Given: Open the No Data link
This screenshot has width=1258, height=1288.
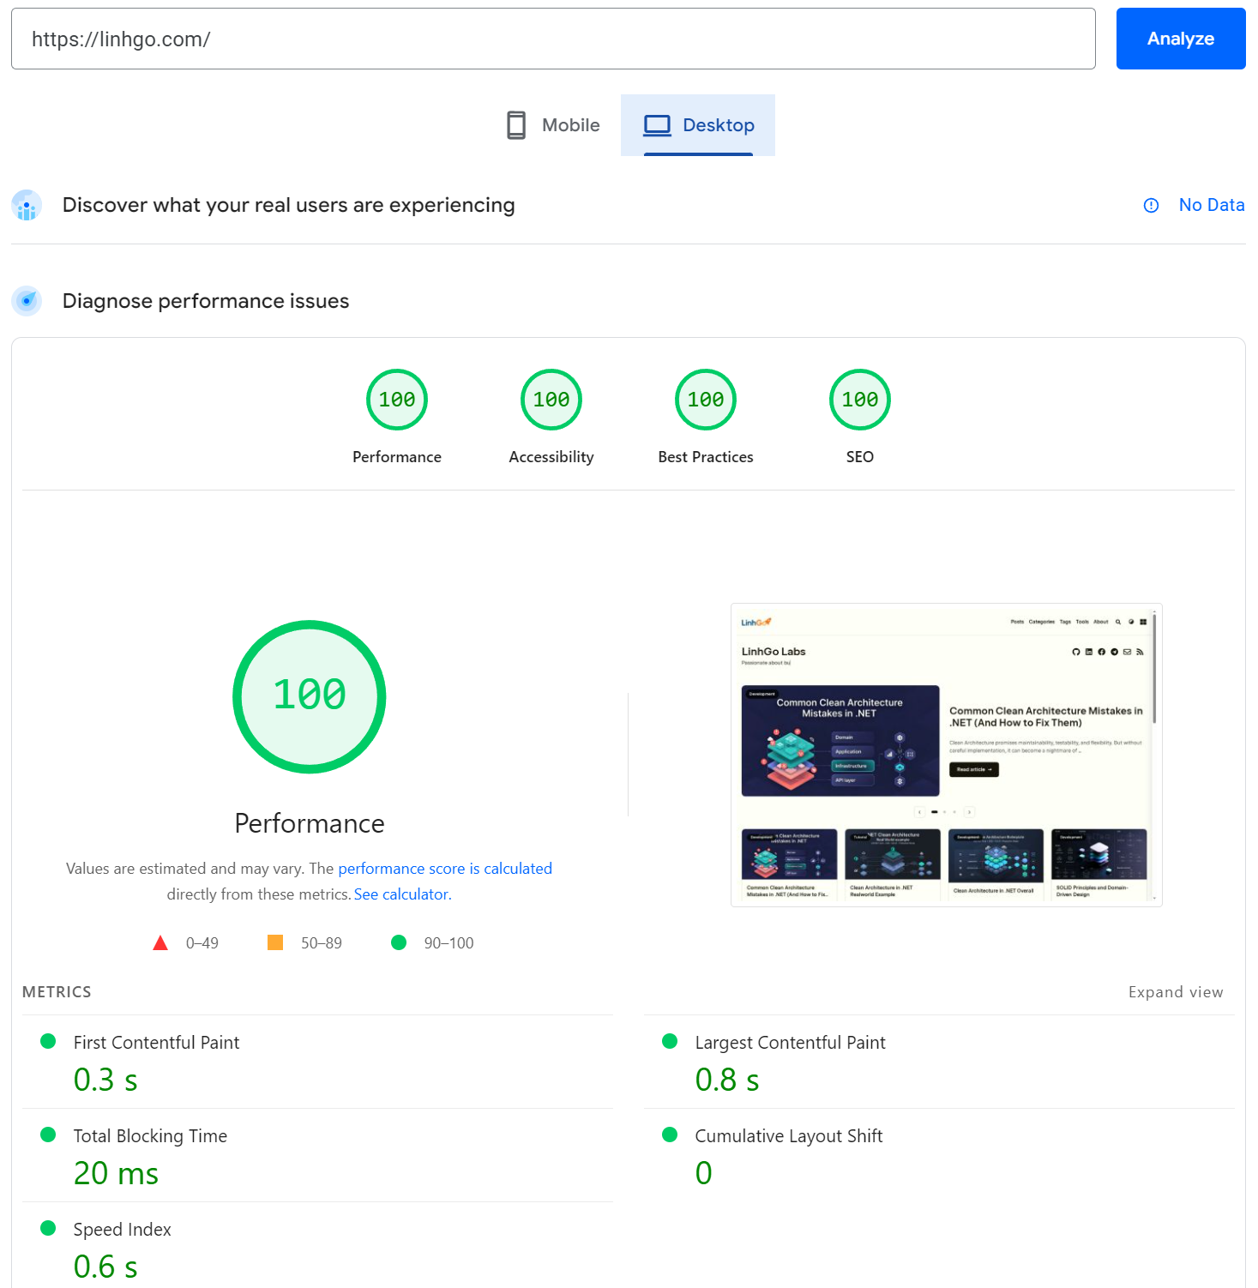Looking at the screenshot, I should tap(1211, 205).
